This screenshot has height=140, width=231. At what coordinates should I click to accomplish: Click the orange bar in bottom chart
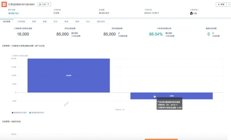pyautogui.click(x=161, y=139)
